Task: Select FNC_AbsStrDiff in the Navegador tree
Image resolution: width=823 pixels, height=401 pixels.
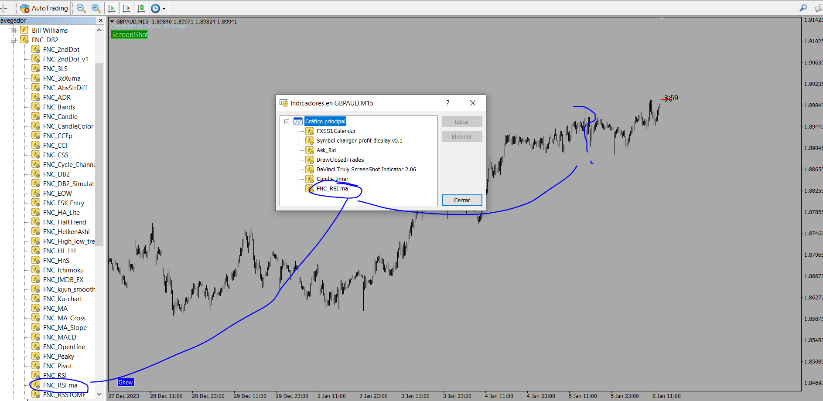Action: click(65, 88)
